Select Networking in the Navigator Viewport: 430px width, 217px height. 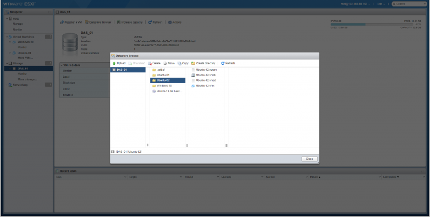point(18,84)
